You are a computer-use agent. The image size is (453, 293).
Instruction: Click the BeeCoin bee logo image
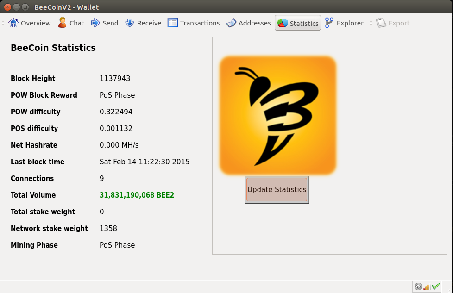tap(277, 115)
